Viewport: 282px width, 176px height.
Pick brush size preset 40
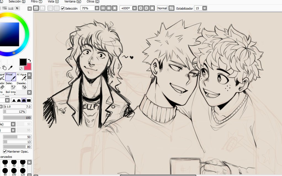(x=14, y=163)
